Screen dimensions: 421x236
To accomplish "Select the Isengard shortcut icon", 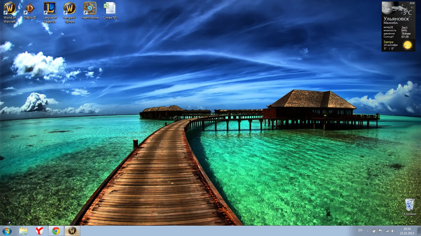I will tap(70, 12).
